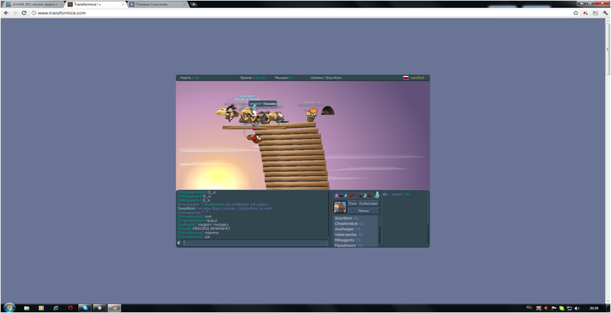
Task: Click the mouse hole in the game
Action: 328,111
